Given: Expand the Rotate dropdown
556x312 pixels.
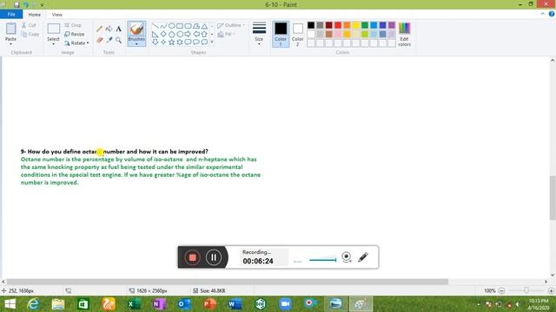Looking at the screenshot, I should pyautogui.click(x=88, y=43).
